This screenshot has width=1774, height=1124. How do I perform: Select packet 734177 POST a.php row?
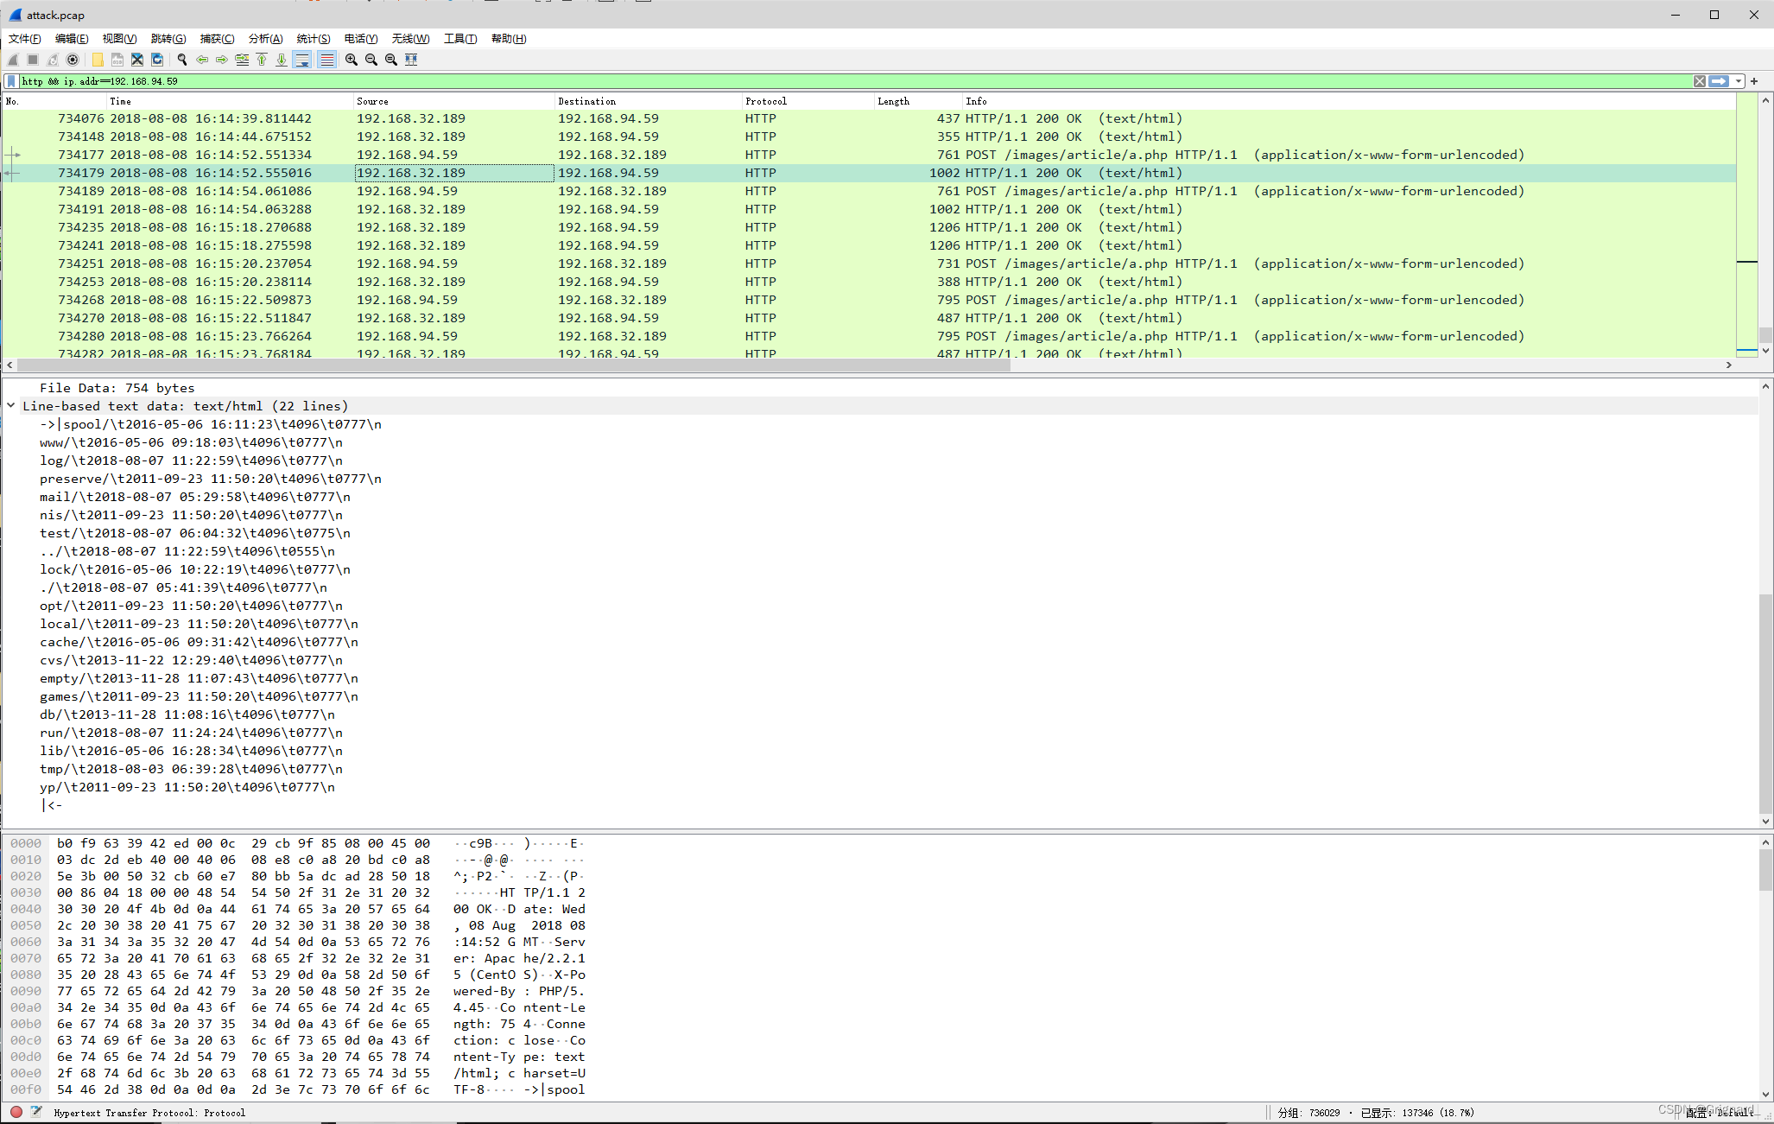868,155
